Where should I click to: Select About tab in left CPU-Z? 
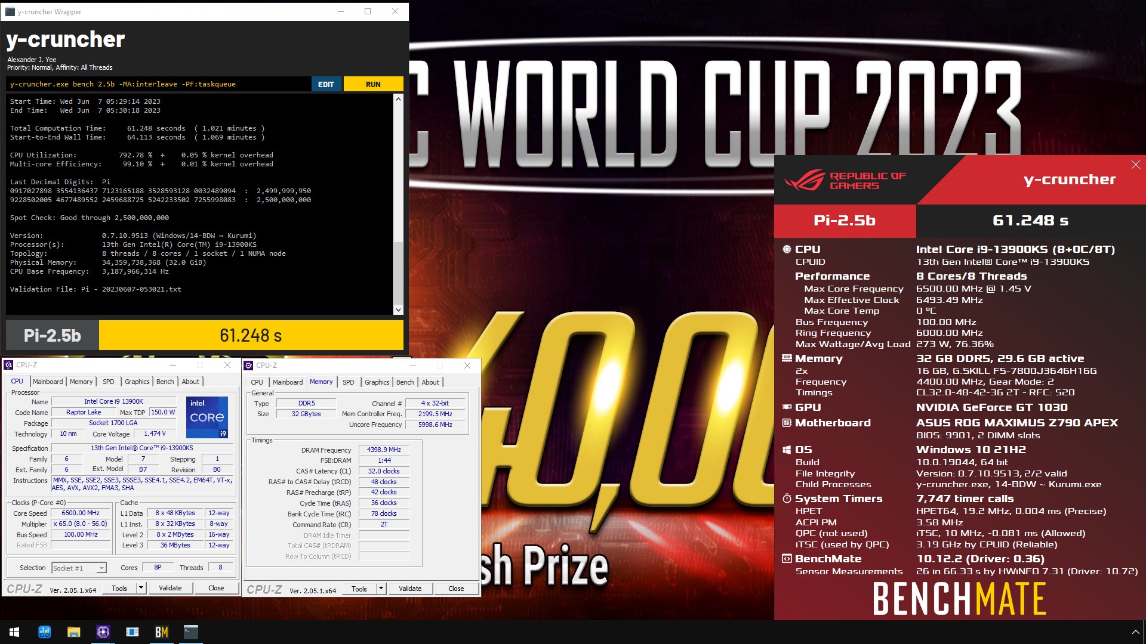pos(190,382)
